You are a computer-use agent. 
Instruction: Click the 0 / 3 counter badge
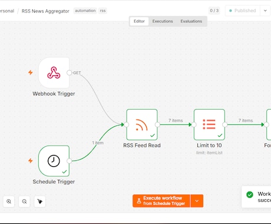pyautogui.click(x=214, y=11)
